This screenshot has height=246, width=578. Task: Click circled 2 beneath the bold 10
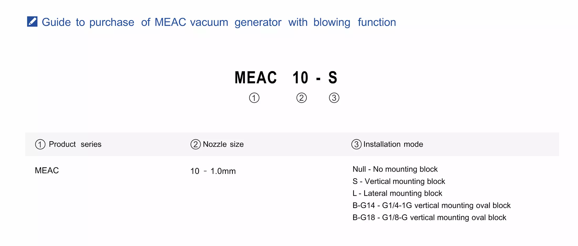(301, 98)
